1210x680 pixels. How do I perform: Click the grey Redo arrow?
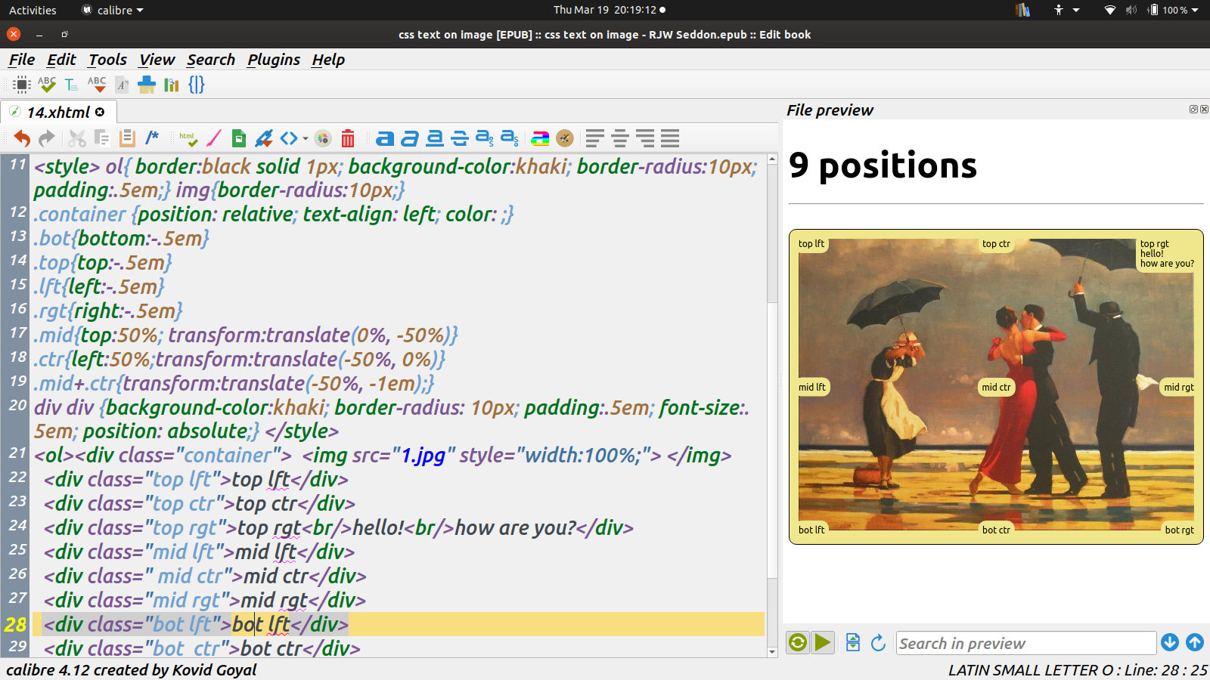pyautogui.click(x=47, y=138)
